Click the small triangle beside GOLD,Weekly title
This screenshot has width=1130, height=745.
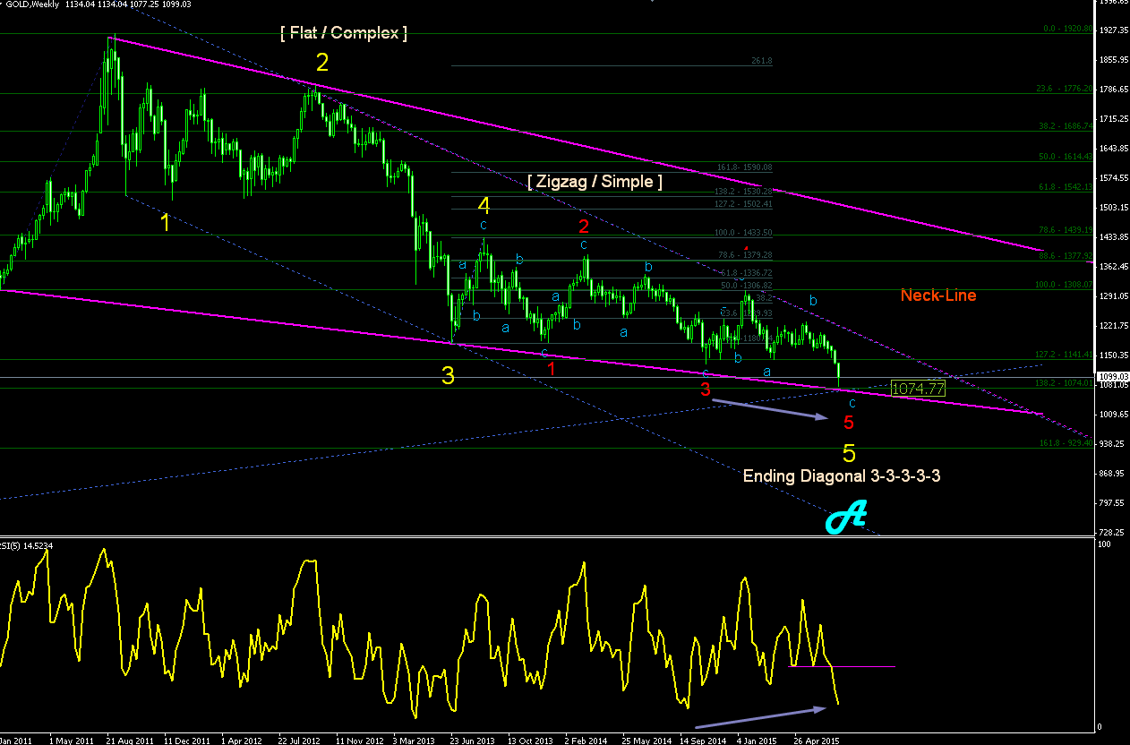4,4
